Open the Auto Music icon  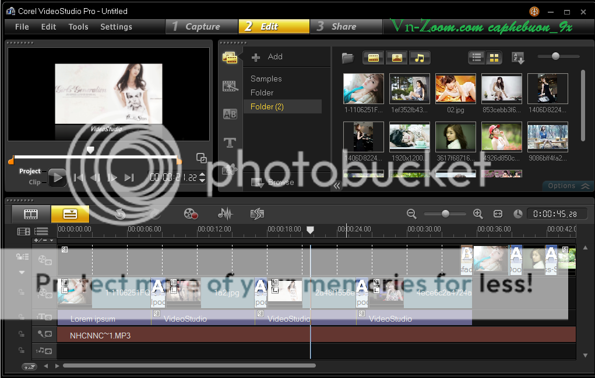(257, 214)
